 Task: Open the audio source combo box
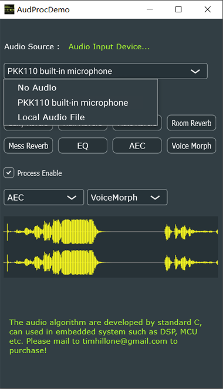(106, 71)
